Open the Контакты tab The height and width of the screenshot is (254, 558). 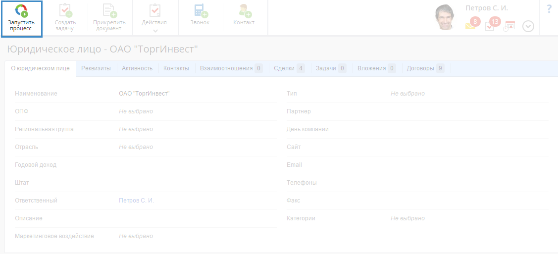[176, 68]
